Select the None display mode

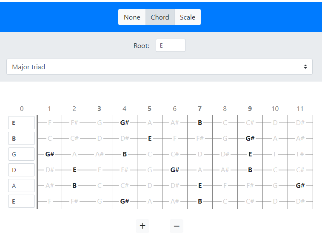pyautogui.click(x=132, y=17)
